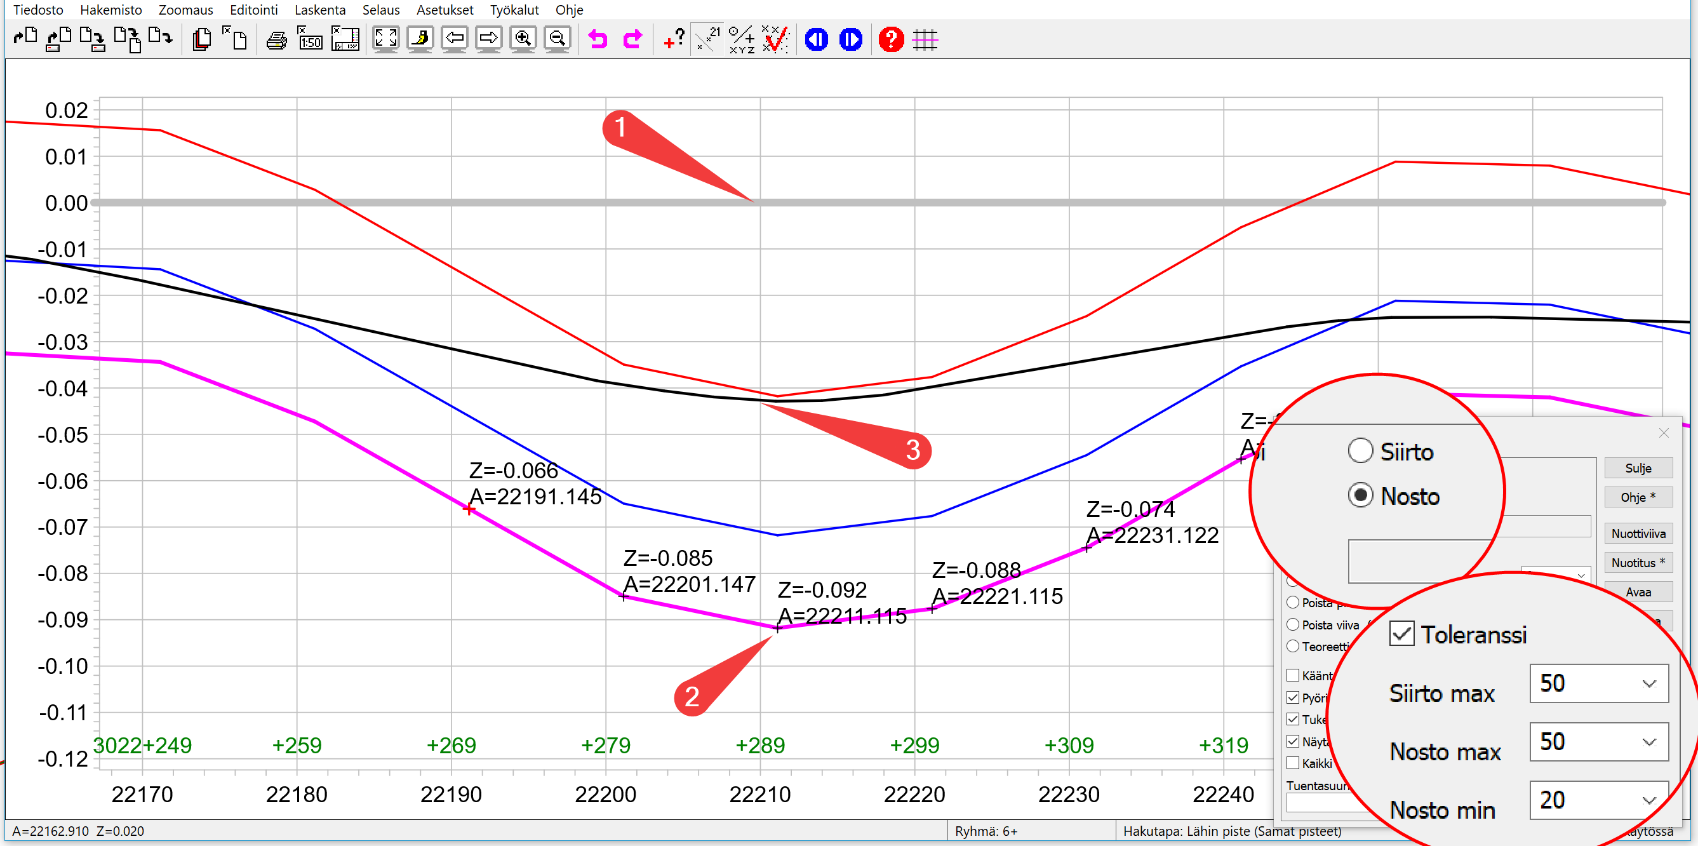Screen dimensions: 1698x846
Task: Click the zoom in magnifier icon
Action: [523, 38]
